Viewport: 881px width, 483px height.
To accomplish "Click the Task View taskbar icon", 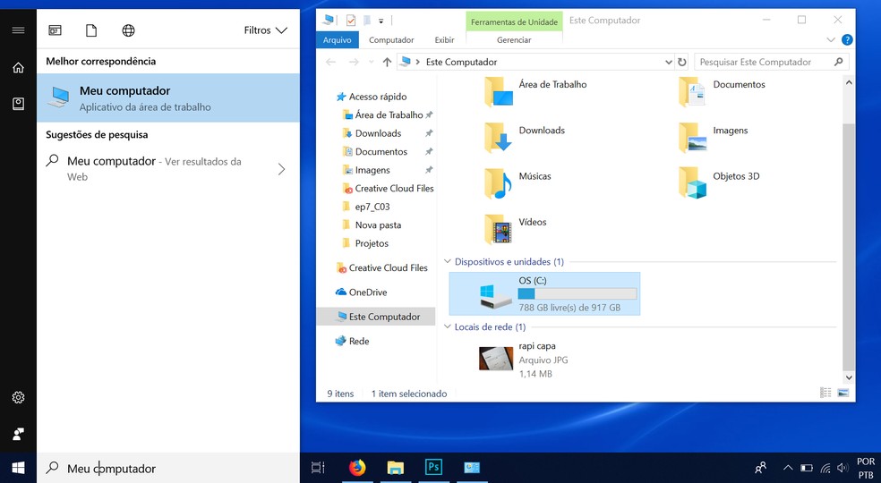I will tap(318, 467).
